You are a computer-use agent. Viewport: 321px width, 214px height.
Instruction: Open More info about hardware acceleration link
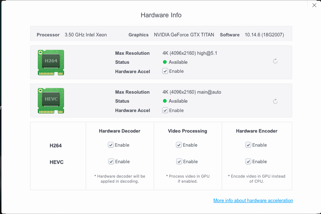tap(253, 201)
